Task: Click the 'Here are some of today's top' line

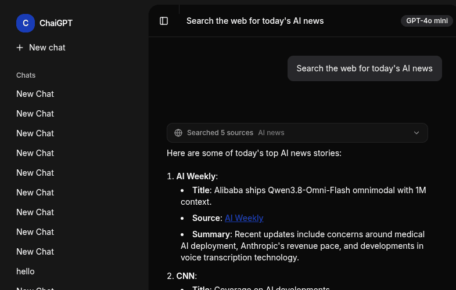Action: pyautogui.click(x=254, y=153)
